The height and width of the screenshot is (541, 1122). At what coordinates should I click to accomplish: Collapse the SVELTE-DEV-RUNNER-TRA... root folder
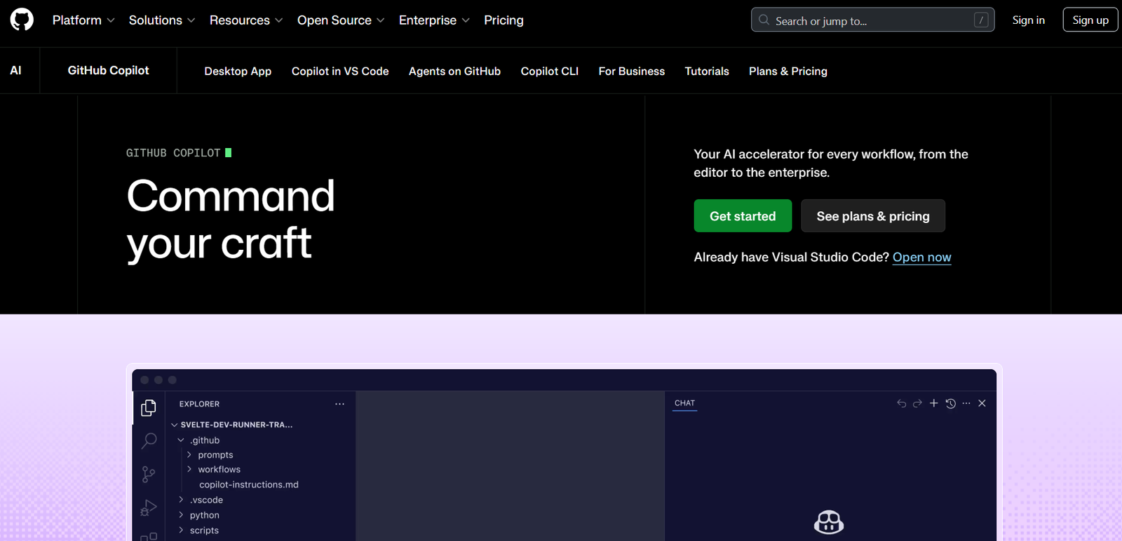[231, 425]
